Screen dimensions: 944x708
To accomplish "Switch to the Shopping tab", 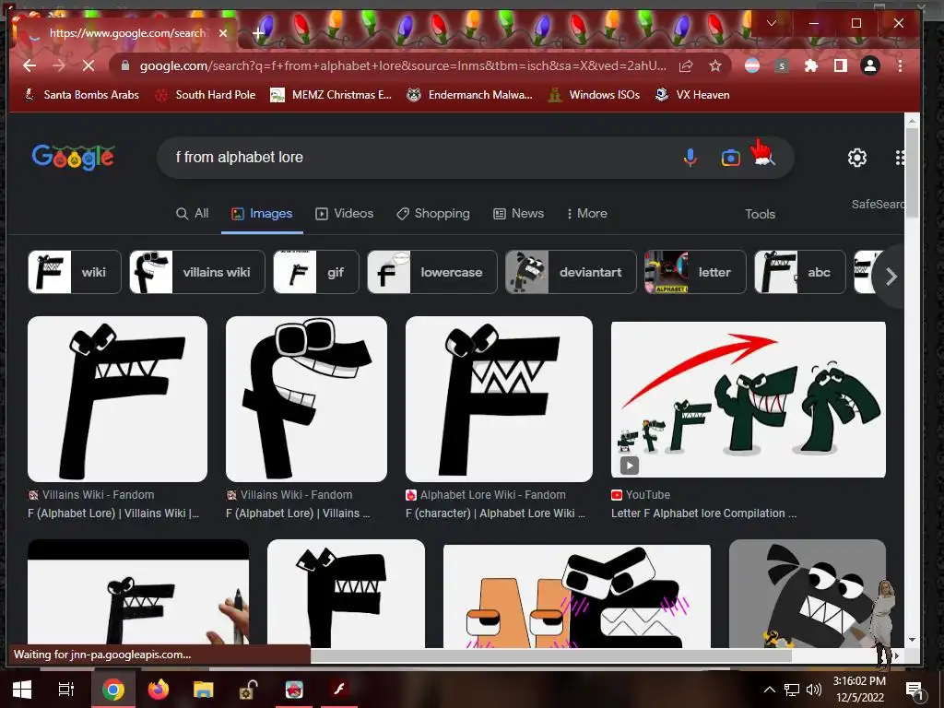I will click(433, 213).
